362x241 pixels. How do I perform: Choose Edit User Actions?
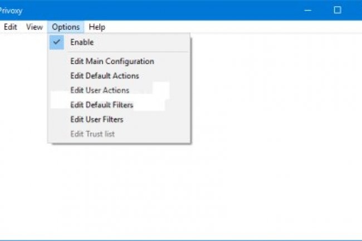pyautogui.click(x=119, y=90)
